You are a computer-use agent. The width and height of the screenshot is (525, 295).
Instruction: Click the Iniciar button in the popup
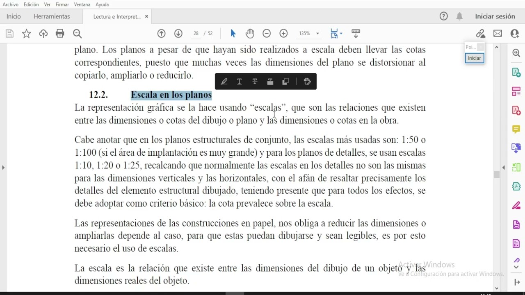coord(475,58)
